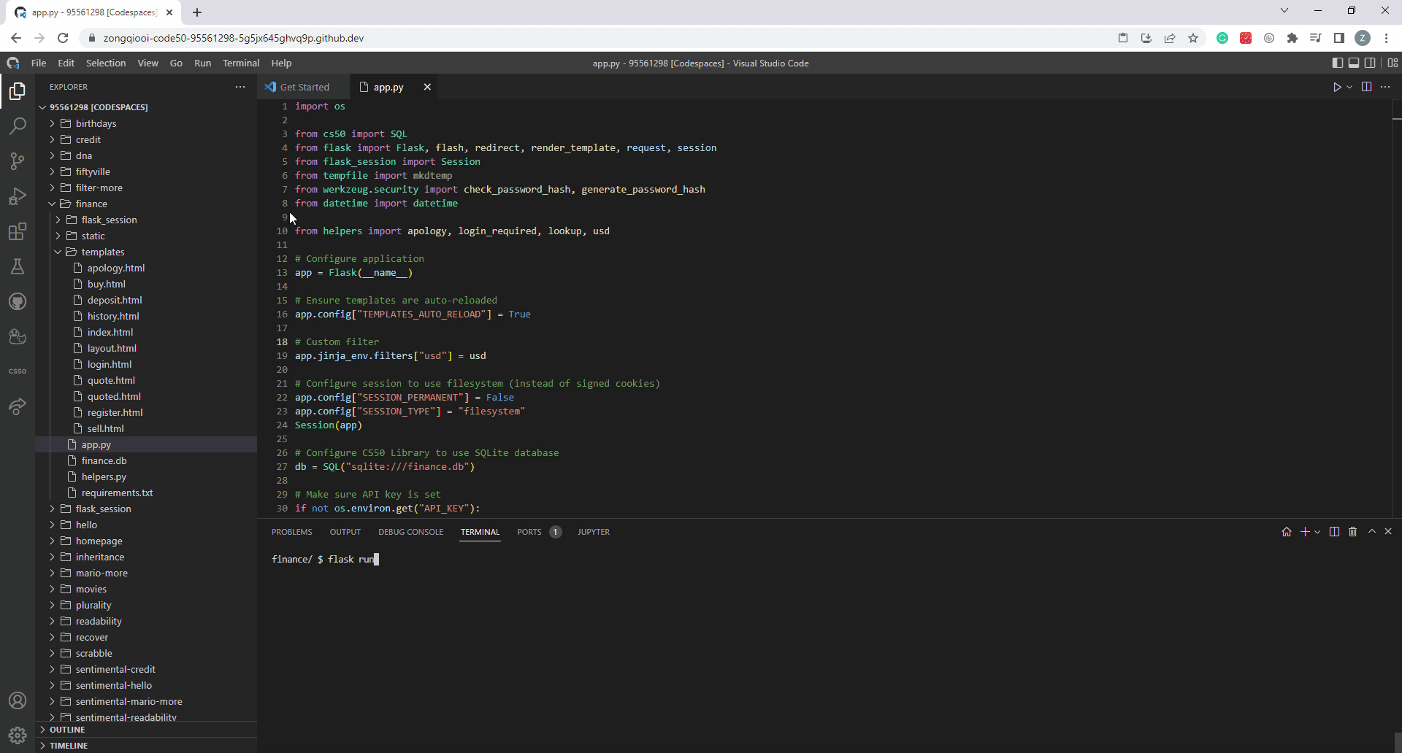Image resolution: width=1402 pixels, height=753 pixels.
Task: Kill the terminal with trash icon
Action: [1352, 532]
